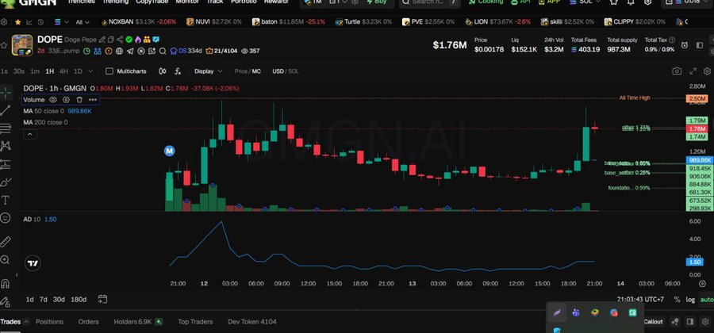Click the TradingView logo badge
The image size is (714, 333).
click(33, 263)
